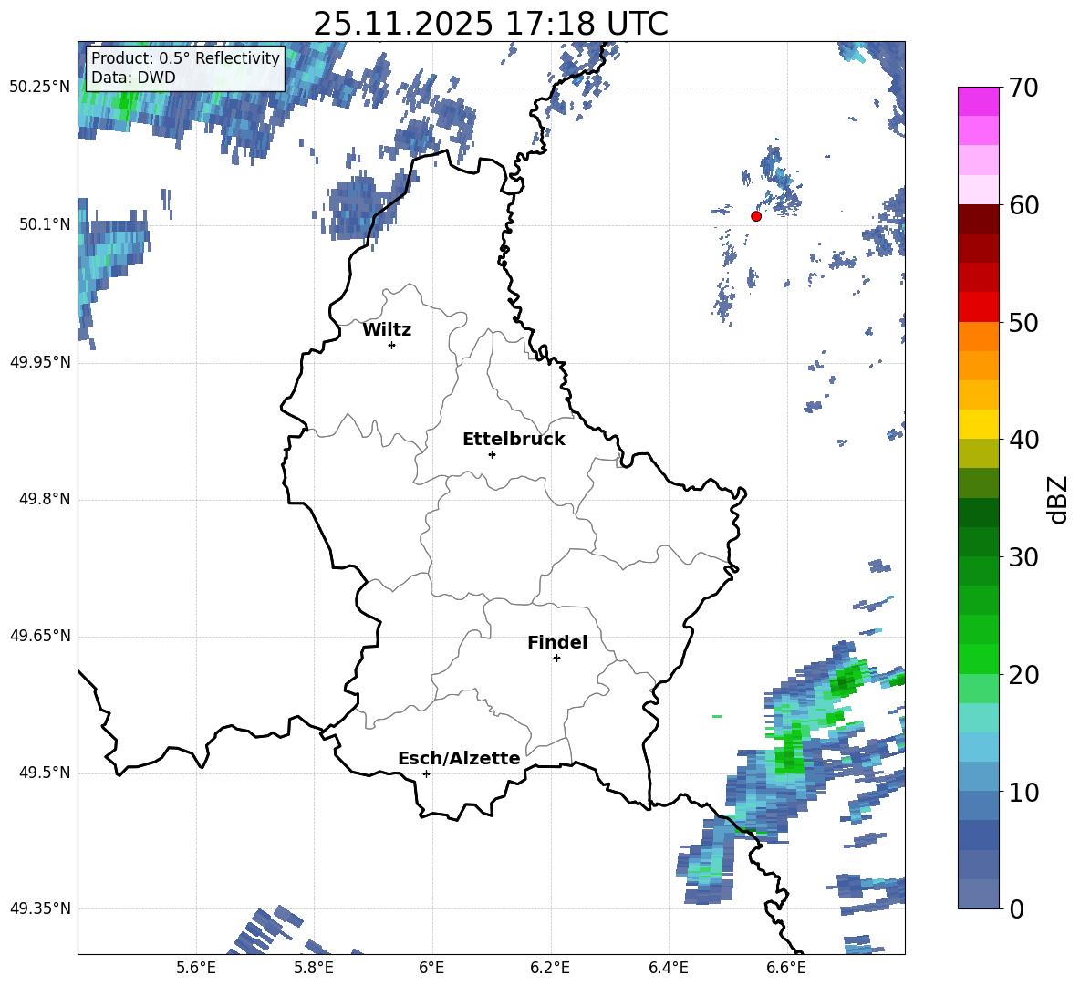Click the yellow swatch just above 40
The width and height of the screenshot is (1080, 986).
[x=978, y=425]
